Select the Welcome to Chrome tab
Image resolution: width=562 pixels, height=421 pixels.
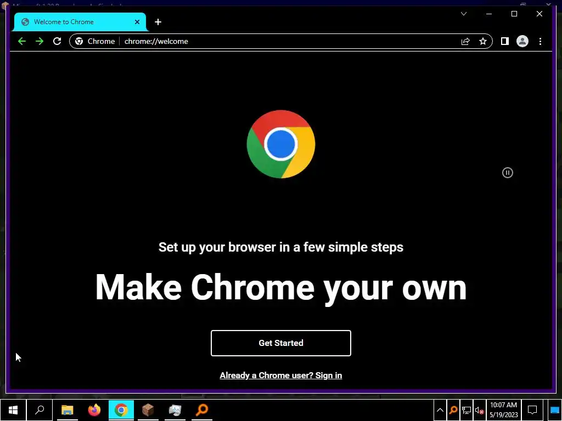(80, 22)
